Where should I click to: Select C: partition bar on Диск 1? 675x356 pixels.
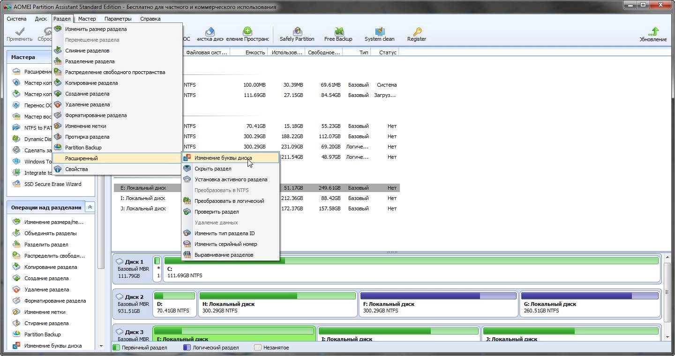[411, 268]
